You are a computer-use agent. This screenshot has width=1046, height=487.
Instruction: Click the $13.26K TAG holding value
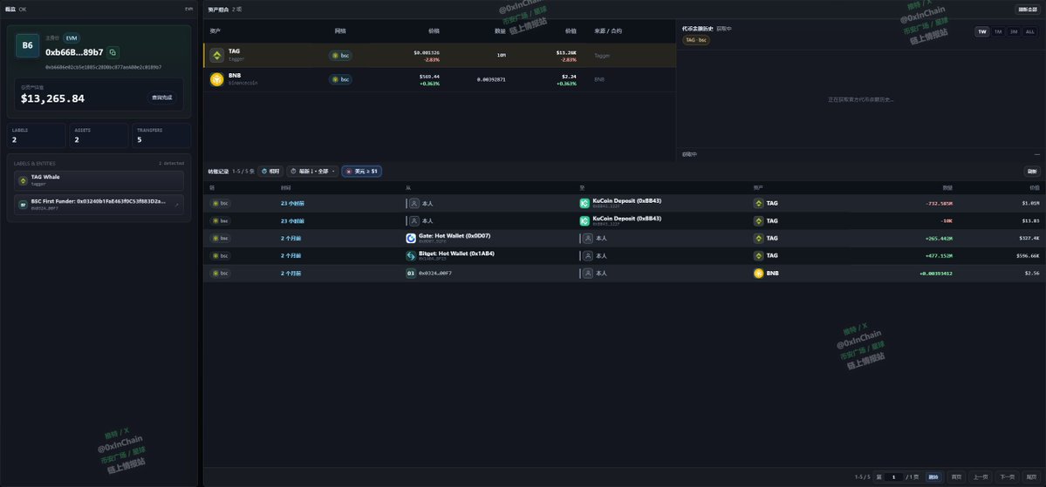pos(566,52)
